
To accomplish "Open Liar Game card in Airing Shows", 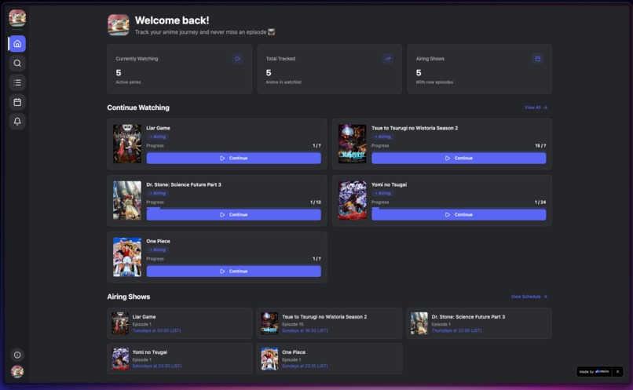I will pos(180,323).
